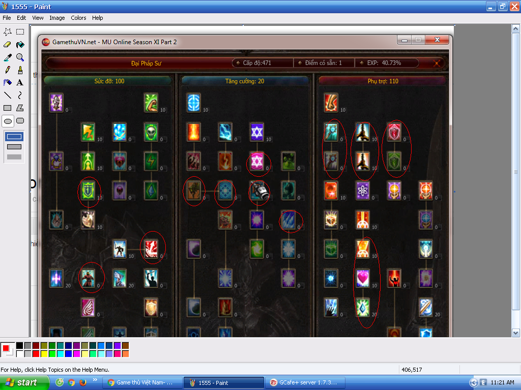Click the green Quick Launch icon beside Start
Screen dimensions: 521x390
pyautogui.click(x=60, y=383)
